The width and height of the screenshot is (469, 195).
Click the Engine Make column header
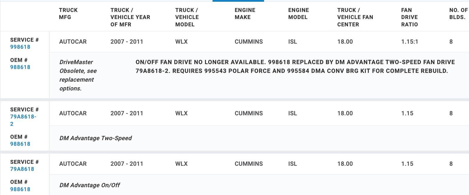pyautogui.click(x=245, y=14)
